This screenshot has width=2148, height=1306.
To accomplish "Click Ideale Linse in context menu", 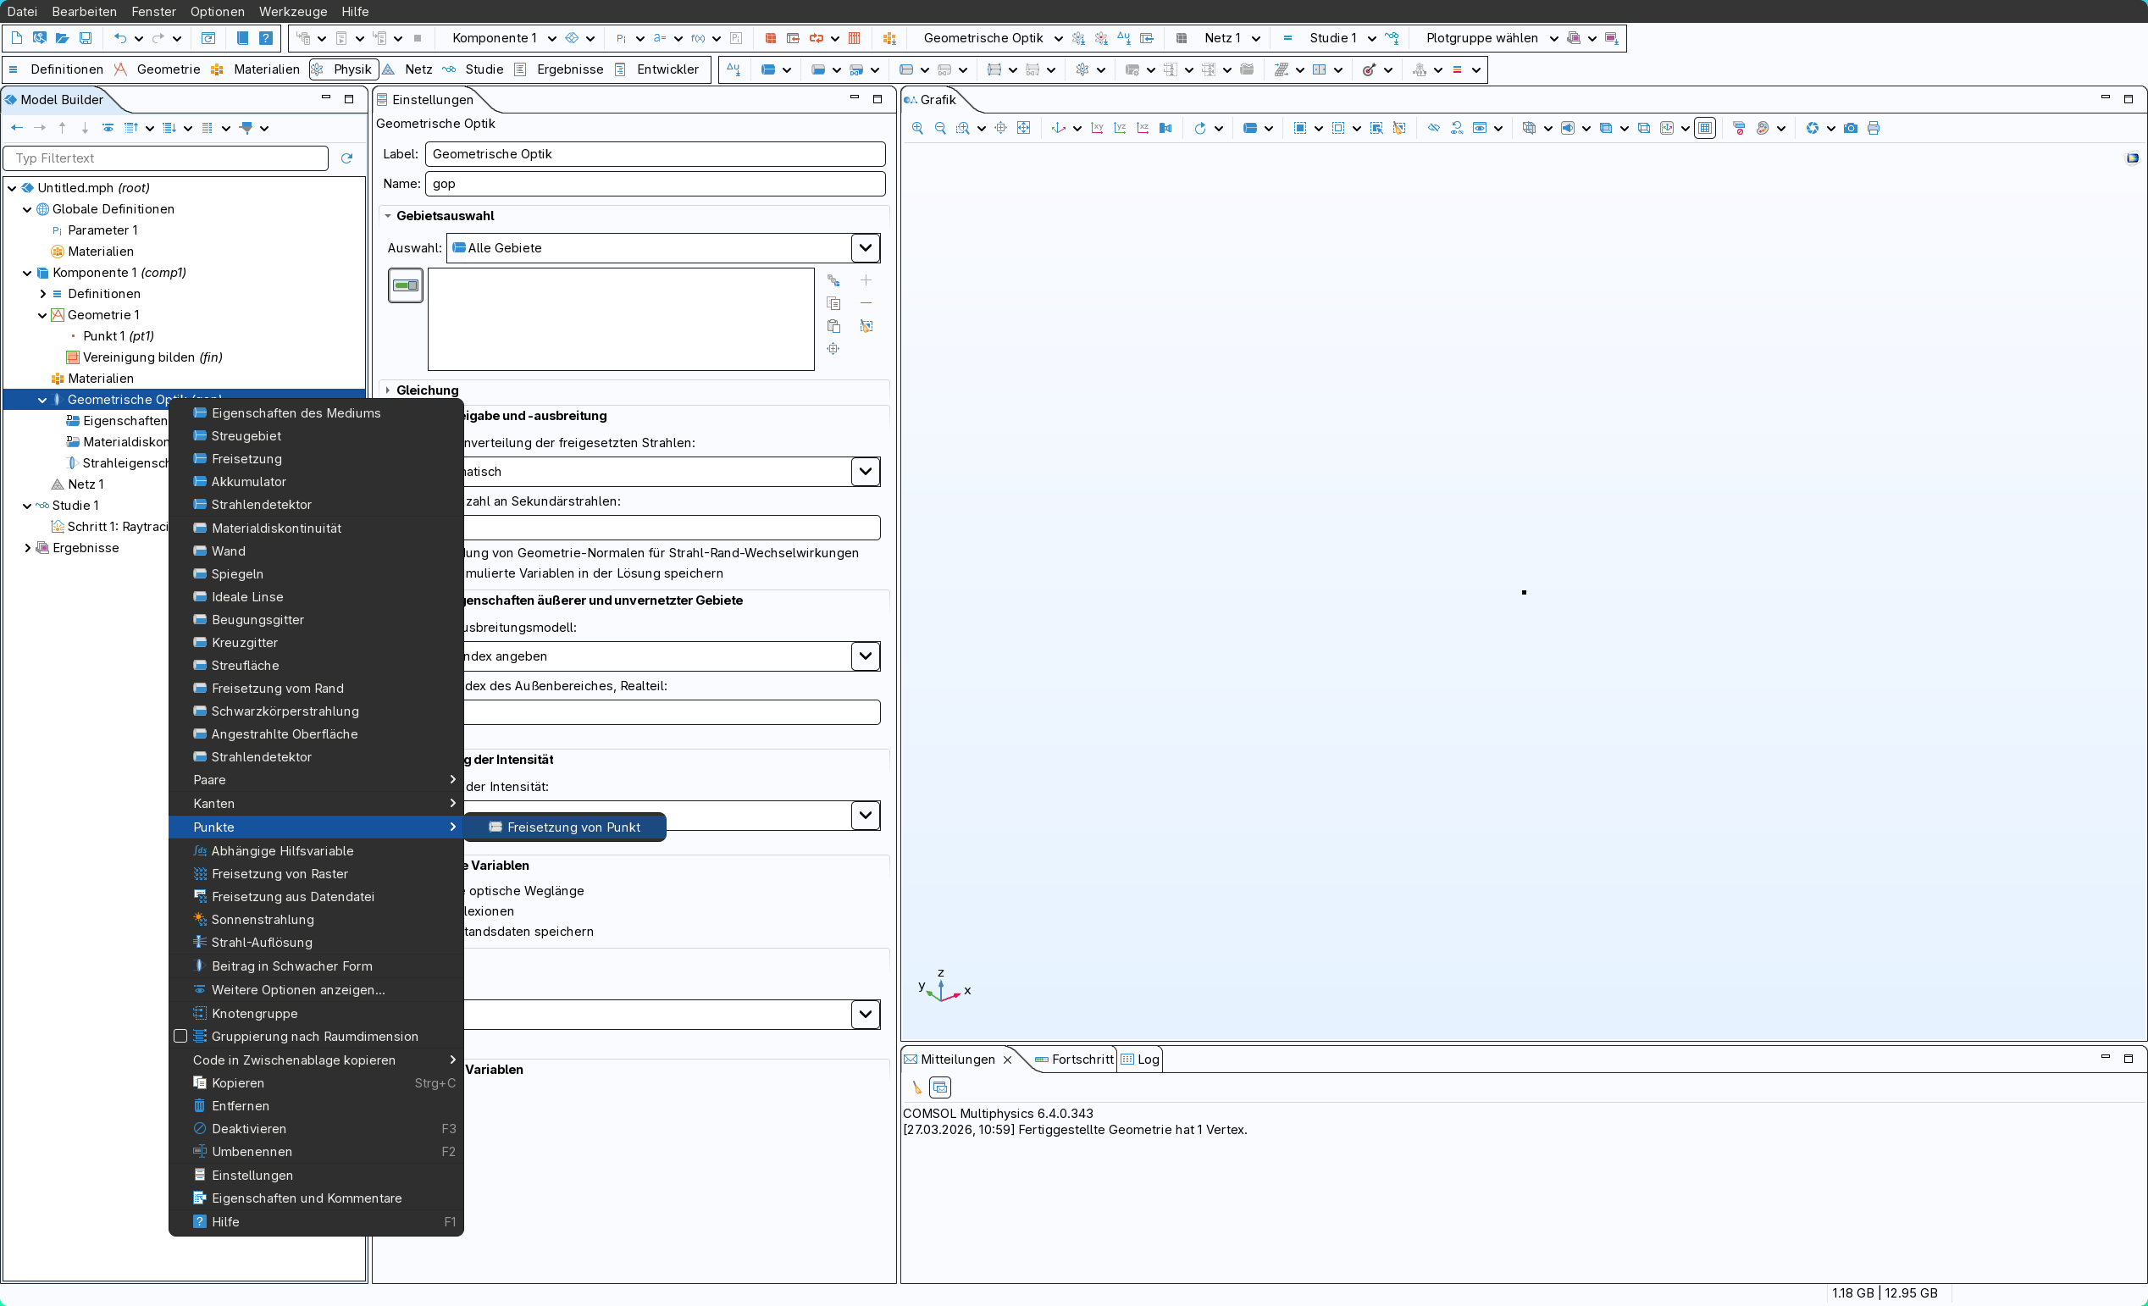I will [x=246, y=596].
